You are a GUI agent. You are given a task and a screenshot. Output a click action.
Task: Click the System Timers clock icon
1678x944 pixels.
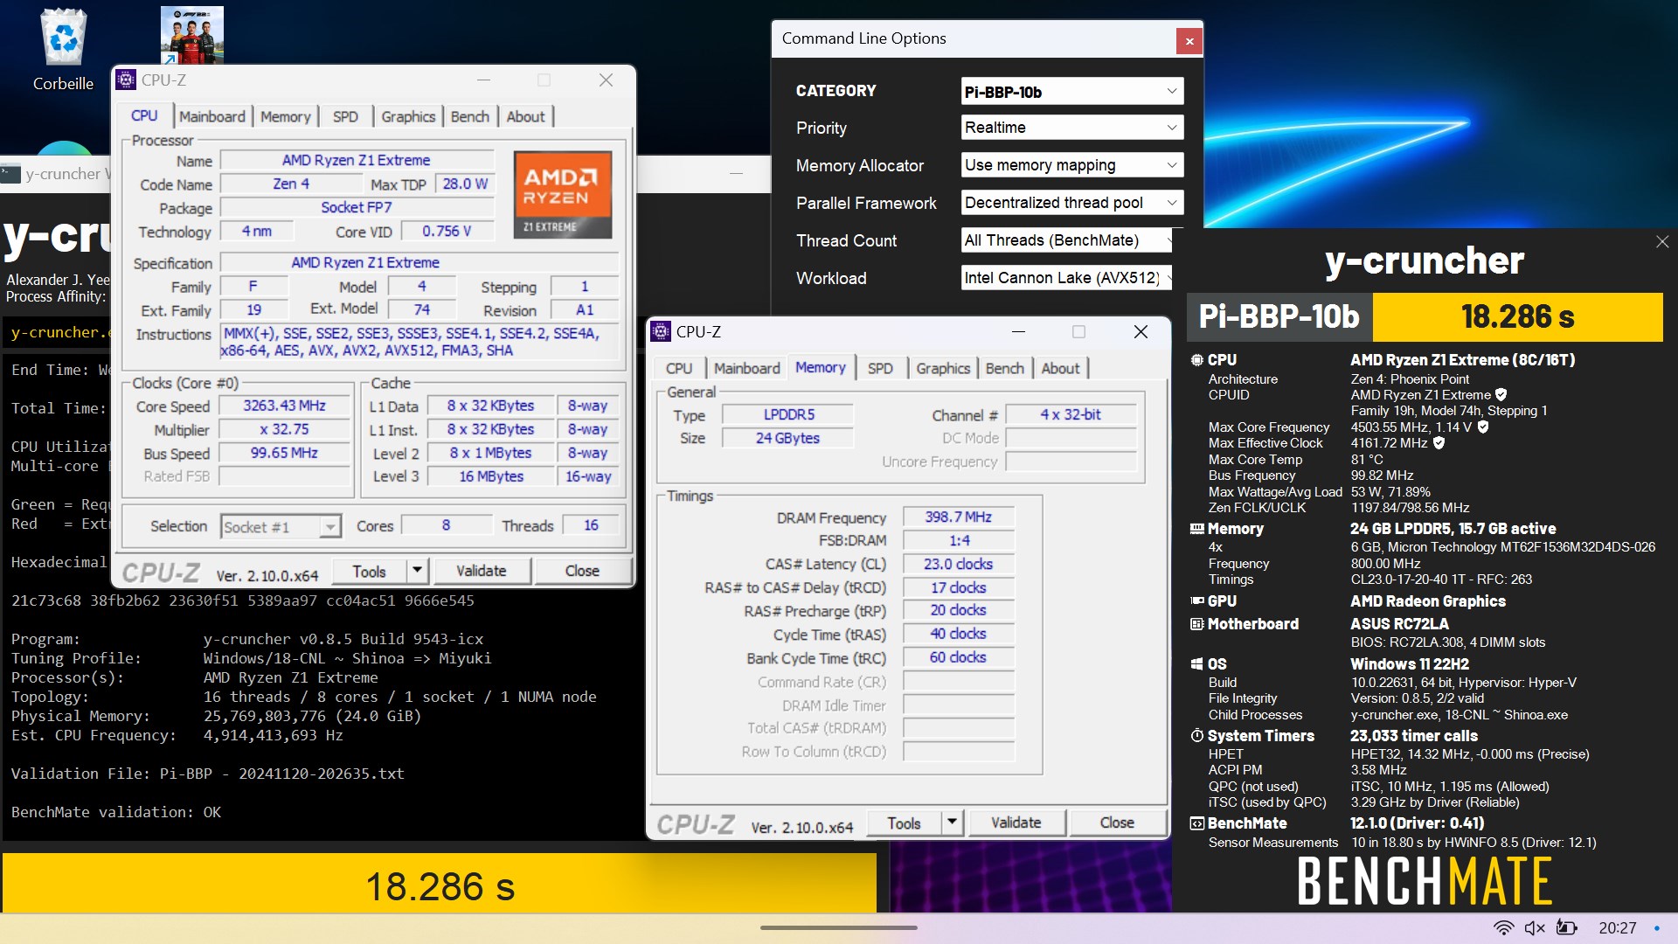pos(1196,736)
